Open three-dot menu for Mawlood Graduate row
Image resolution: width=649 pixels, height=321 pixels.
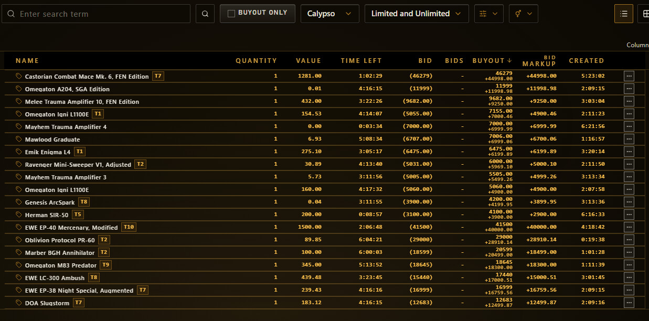[629, 139]
